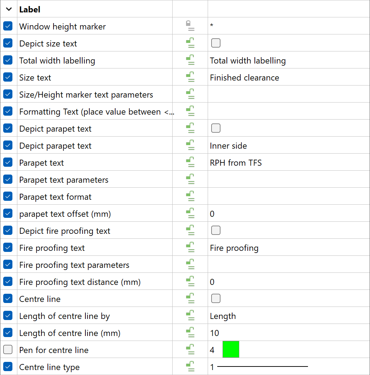Image resolution: width=370 pixels, height=375 pixels.
Task: Select the Parapet text parameters row
Action: click(185, 179)
